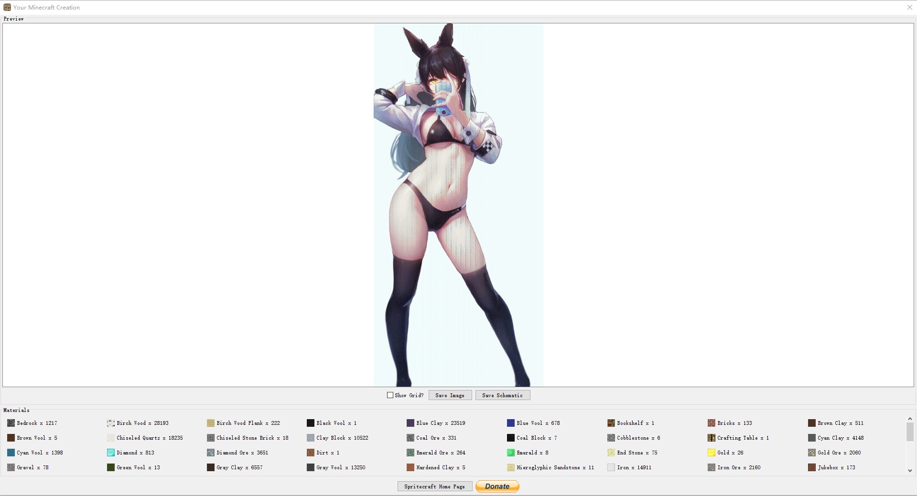
Task: Enable the Show Grid checkbox
Action: (x=390, y=395)
